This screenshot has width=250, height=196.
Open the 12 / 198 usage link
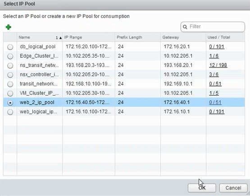click(x=218, y=65)
